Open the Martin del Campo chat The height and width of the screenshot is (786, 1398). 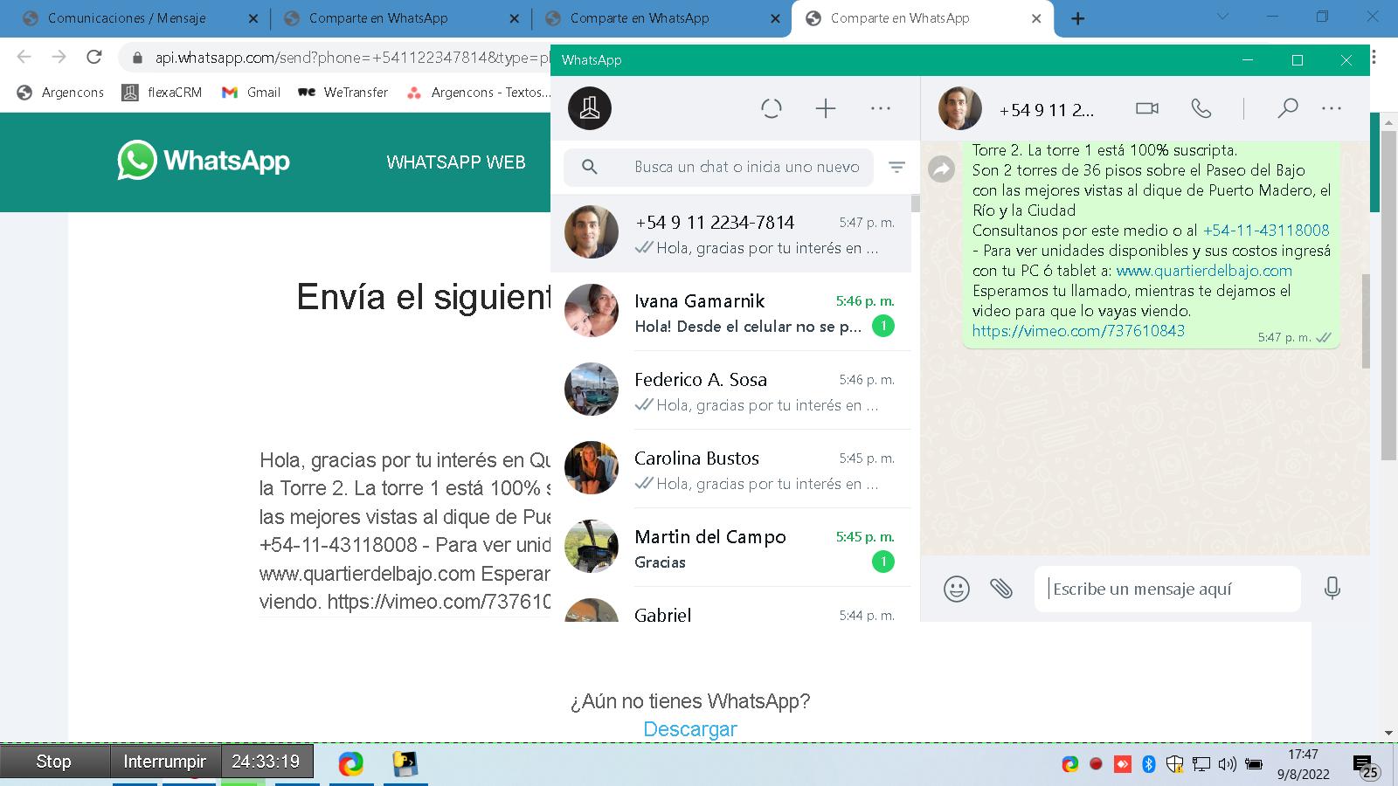730,548
